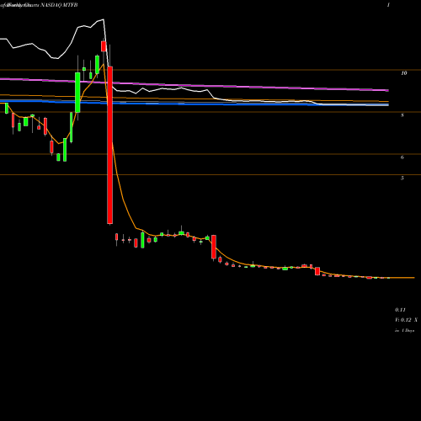The height and width of the screenshot is (421, 421).
Task: Click the tall red crash candlestick
Action: point(110,145)
